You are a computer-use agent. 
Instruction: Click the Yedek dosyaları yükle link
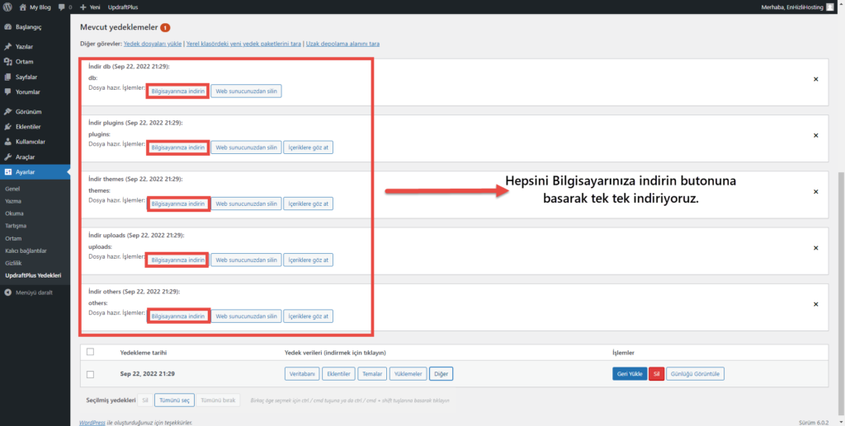pos(153,44)
